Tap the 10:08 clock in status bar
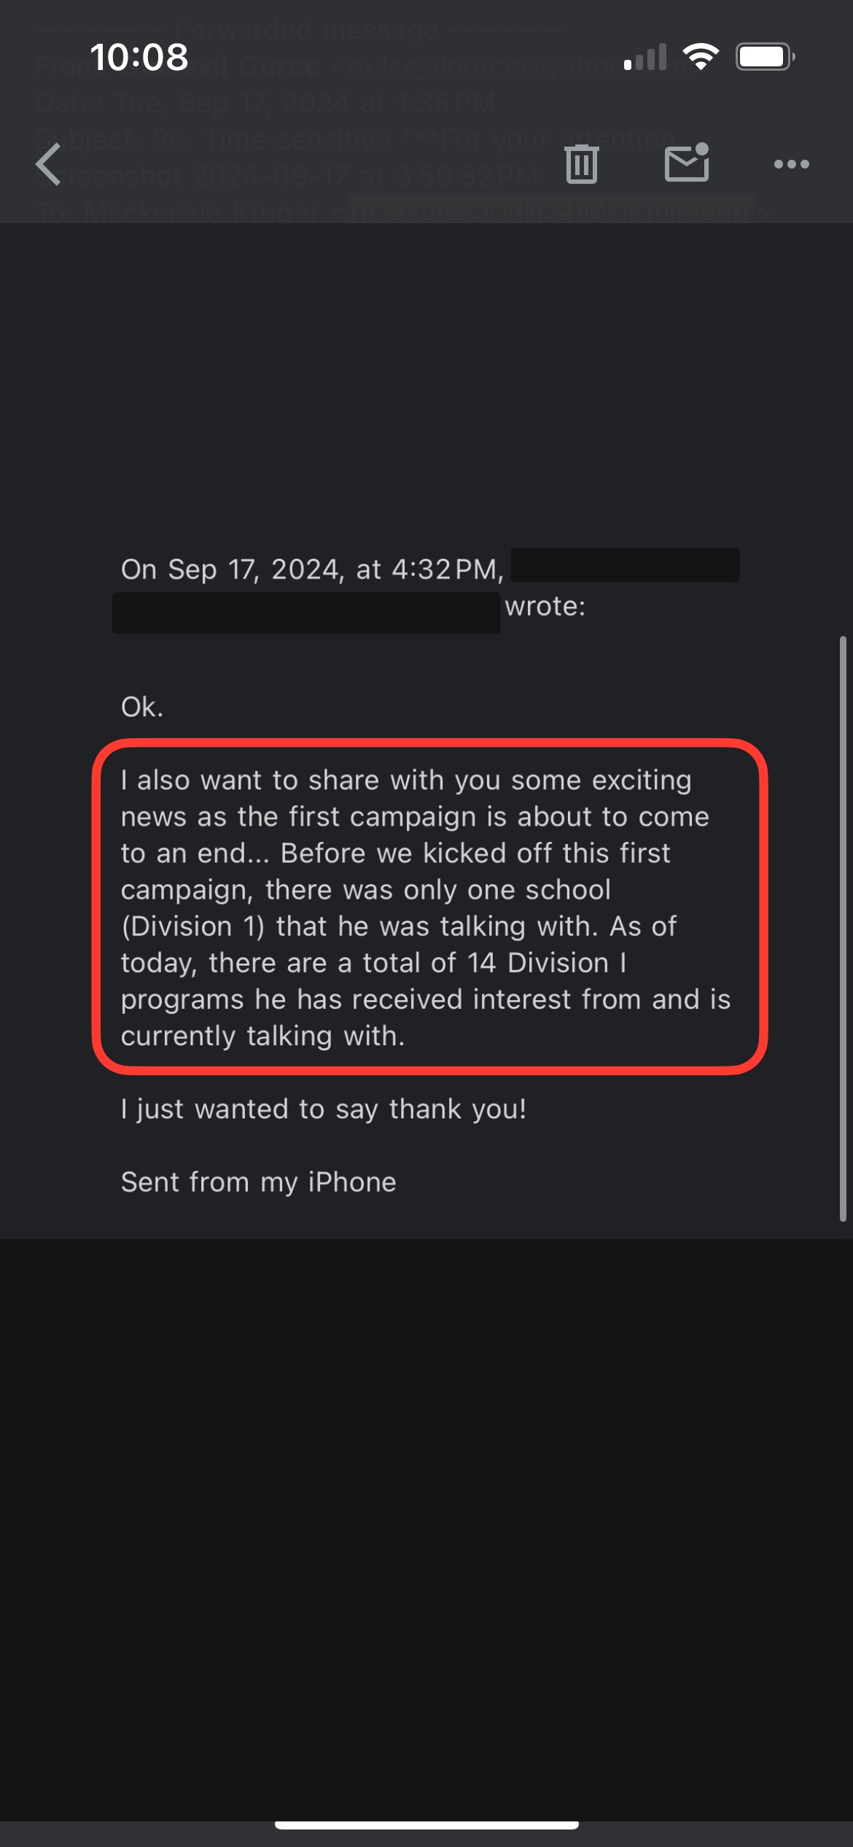 (x=139, y=58)
